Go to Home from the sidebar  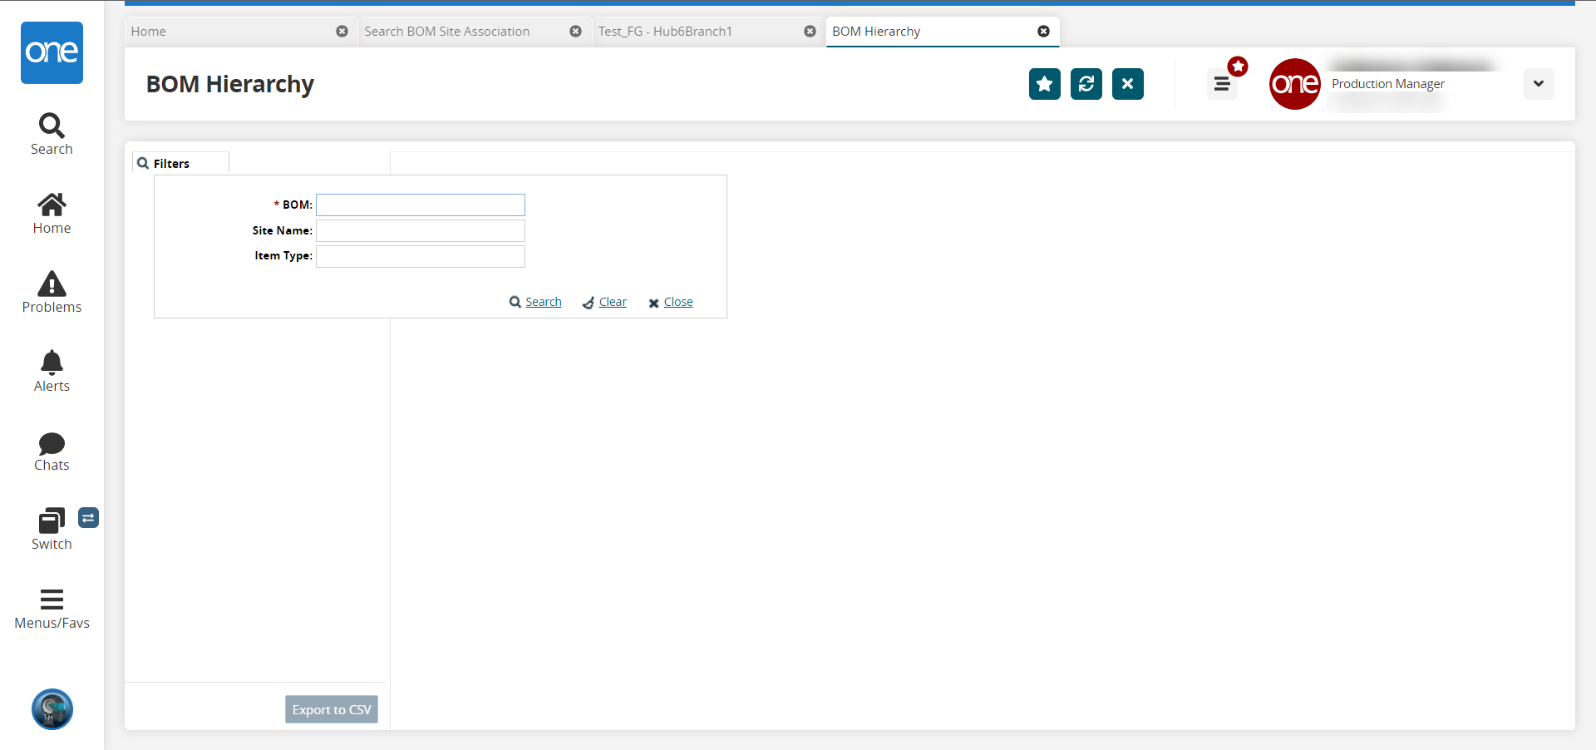coord(52,214)
